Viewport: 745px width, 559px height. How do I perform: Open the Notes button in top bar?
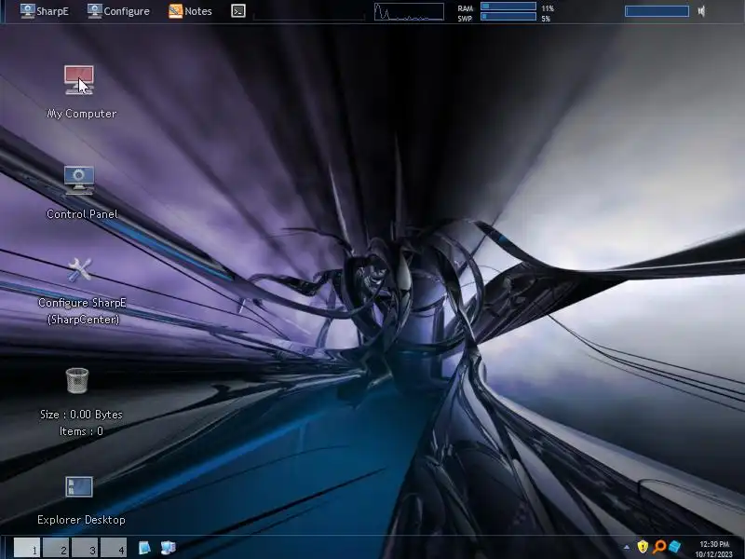point(190,11)
